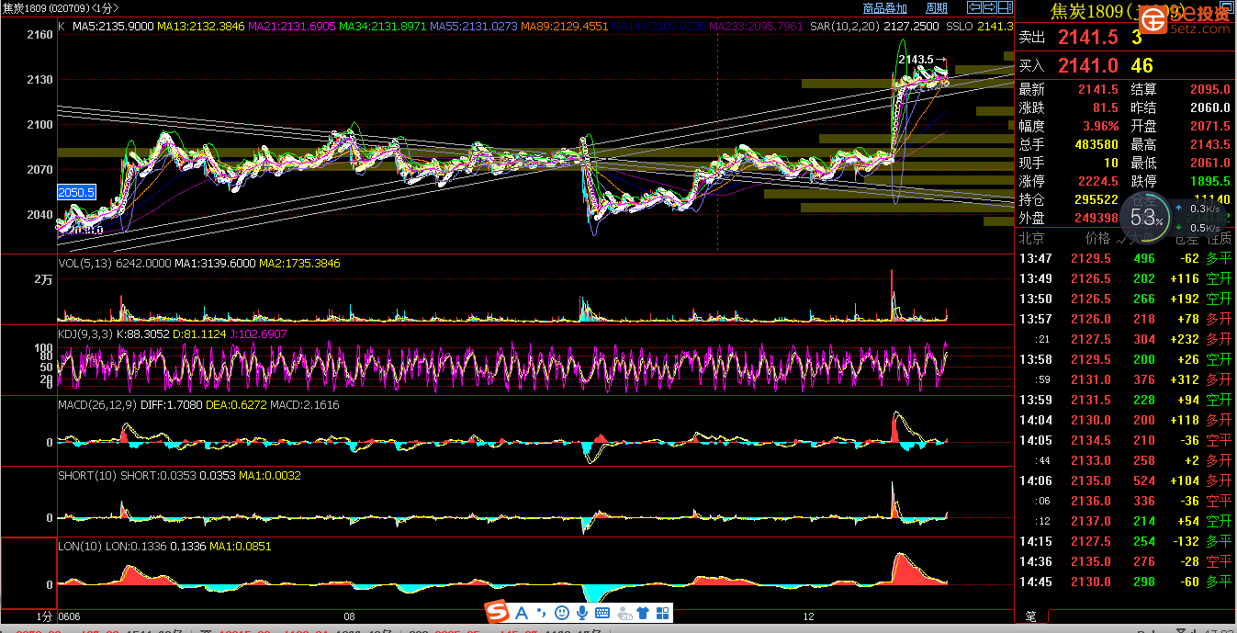Click the 性质 column header
1237x633 pixels.
[x=1219, y=238]
